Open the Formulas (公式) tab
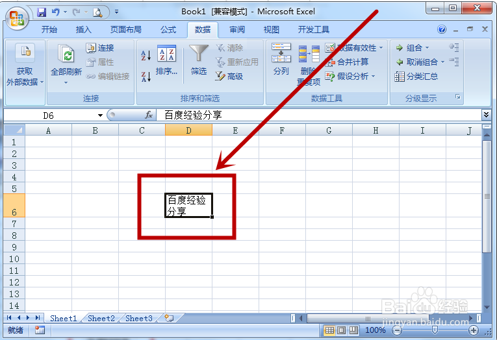Image resolution: width=497 pixels, height=340 pixels. click(168, 30)
